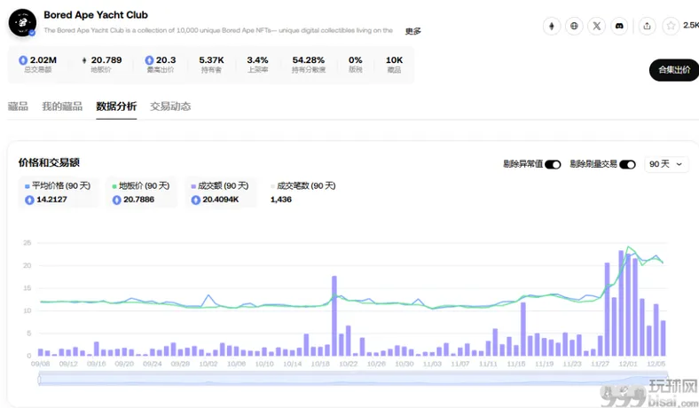
Task: Click the 更多 link to expand description
Action: (412, 31)
